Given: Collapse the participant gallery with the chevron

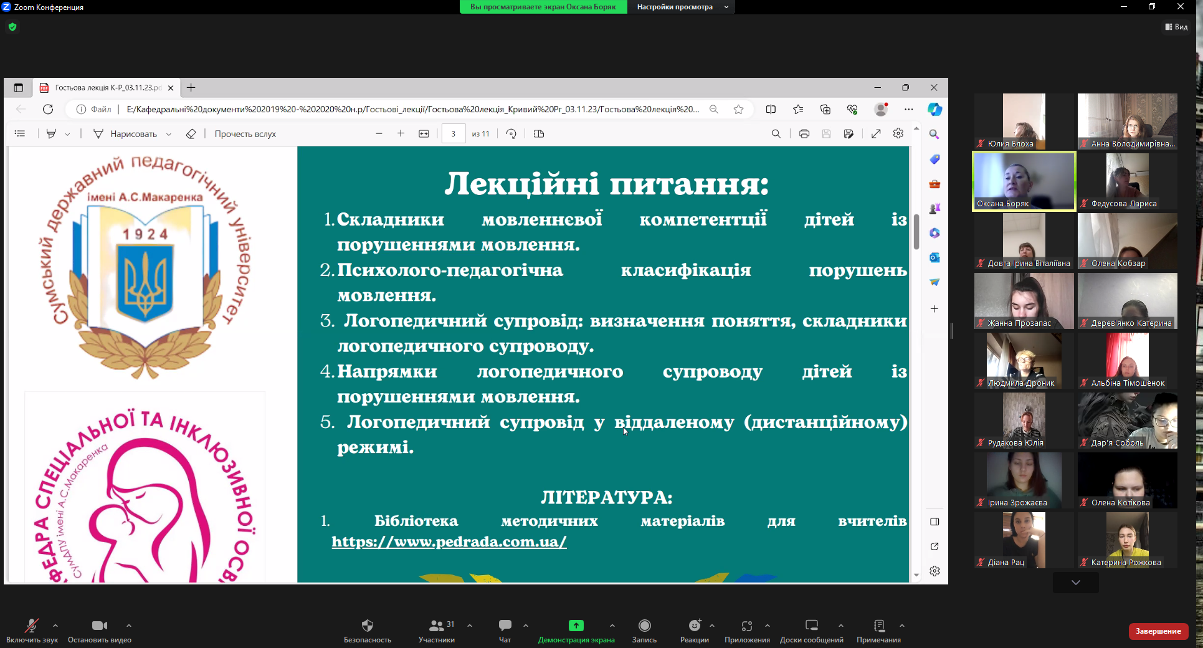Looking at the screenshot, I should pyautogui.click(x=1075, y=583).
